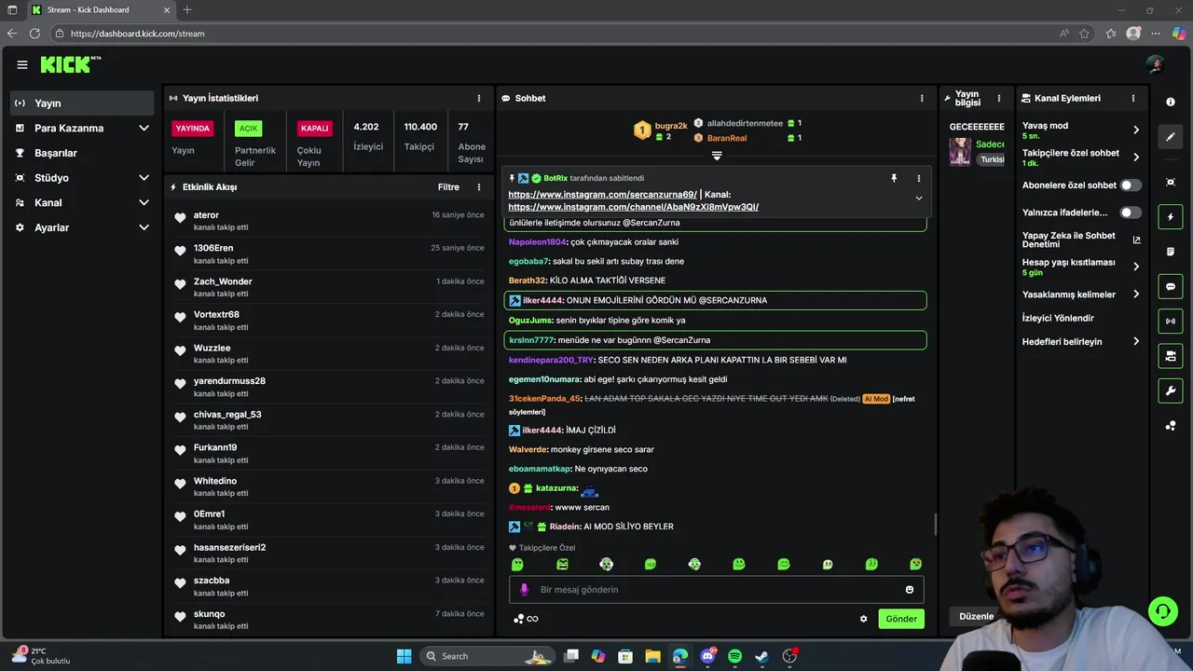Screen dimensions: 1193x671
Task: Expand the Para Kazanma section
Action: [82, 128]
